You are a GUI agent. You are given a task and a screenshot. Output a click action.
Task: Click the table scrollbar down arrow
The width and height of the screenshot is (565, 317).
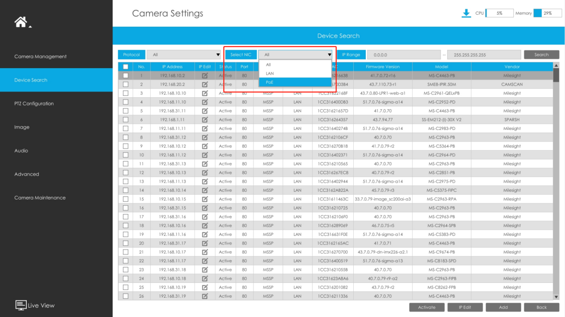click(556, 297)
